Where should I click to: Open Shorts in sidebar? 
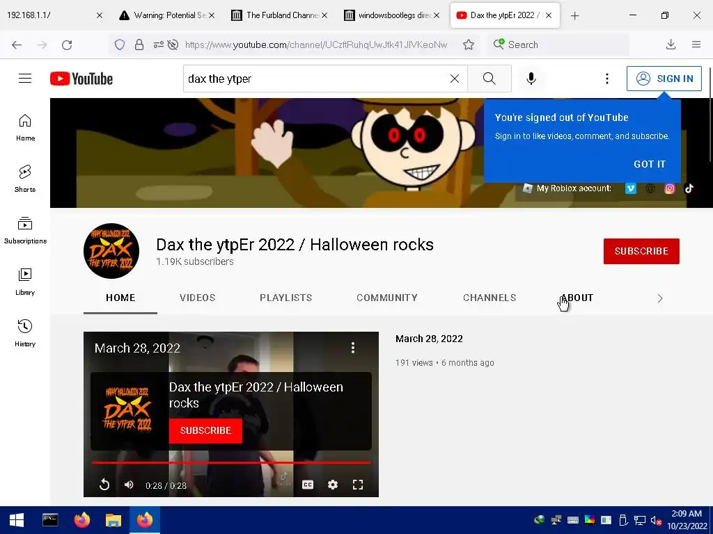[x=25, y=179]
